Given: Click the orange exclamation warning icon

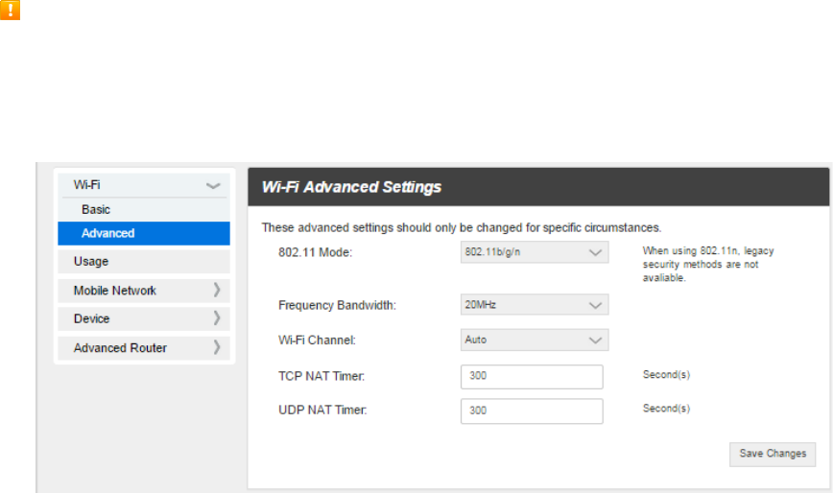Looking at the screenshot, I should tap(10, 10).
